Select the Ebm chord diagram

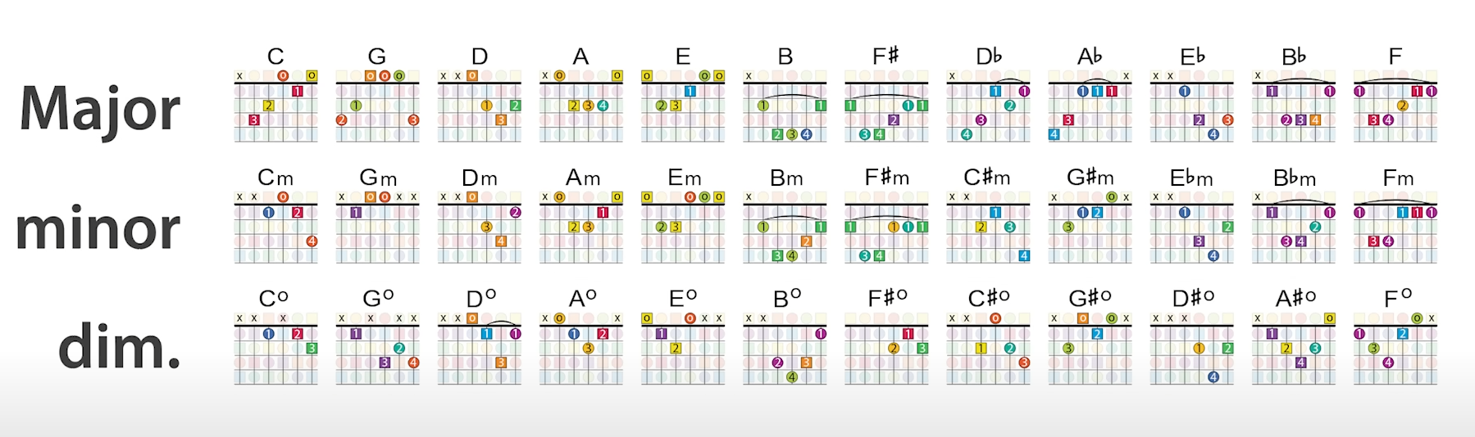(x=1191, y=228)
